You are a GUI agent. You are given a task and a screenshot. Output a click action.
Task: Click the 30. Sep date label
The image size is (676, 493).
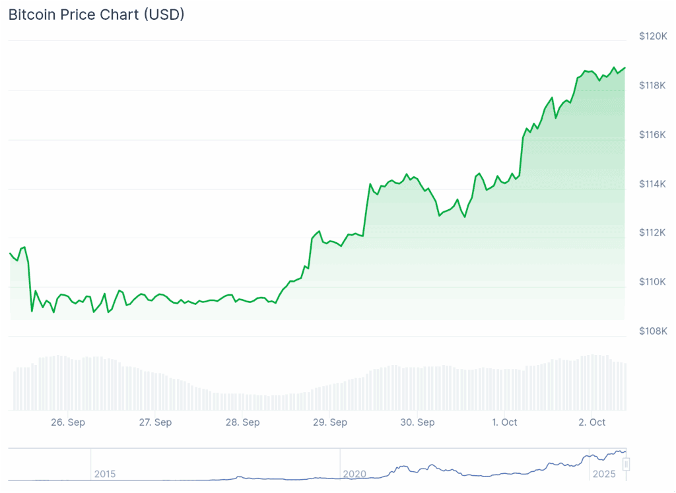(417, 422)
